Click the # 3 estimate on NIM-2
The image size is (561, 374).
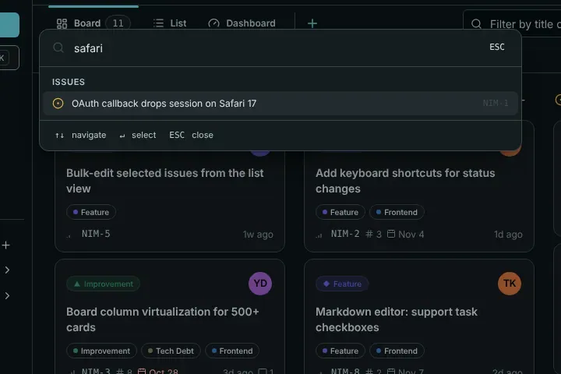373,234
